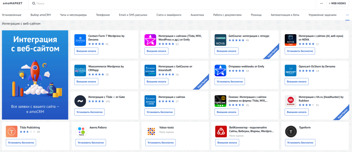Install Tilda Publishing for free
This screenshot has height=152, width=352.
21,142
